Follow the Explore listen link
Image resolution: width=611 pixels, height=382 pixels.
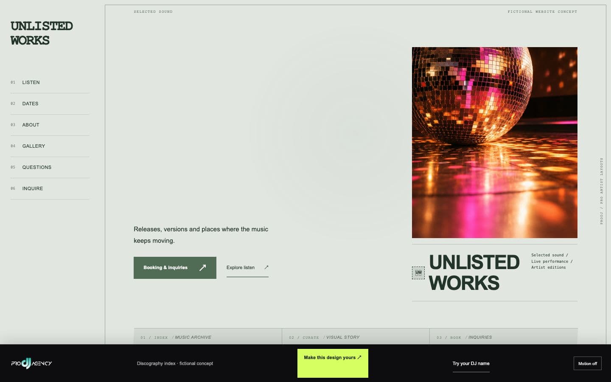pyautogui.click(x=247, y=267)
